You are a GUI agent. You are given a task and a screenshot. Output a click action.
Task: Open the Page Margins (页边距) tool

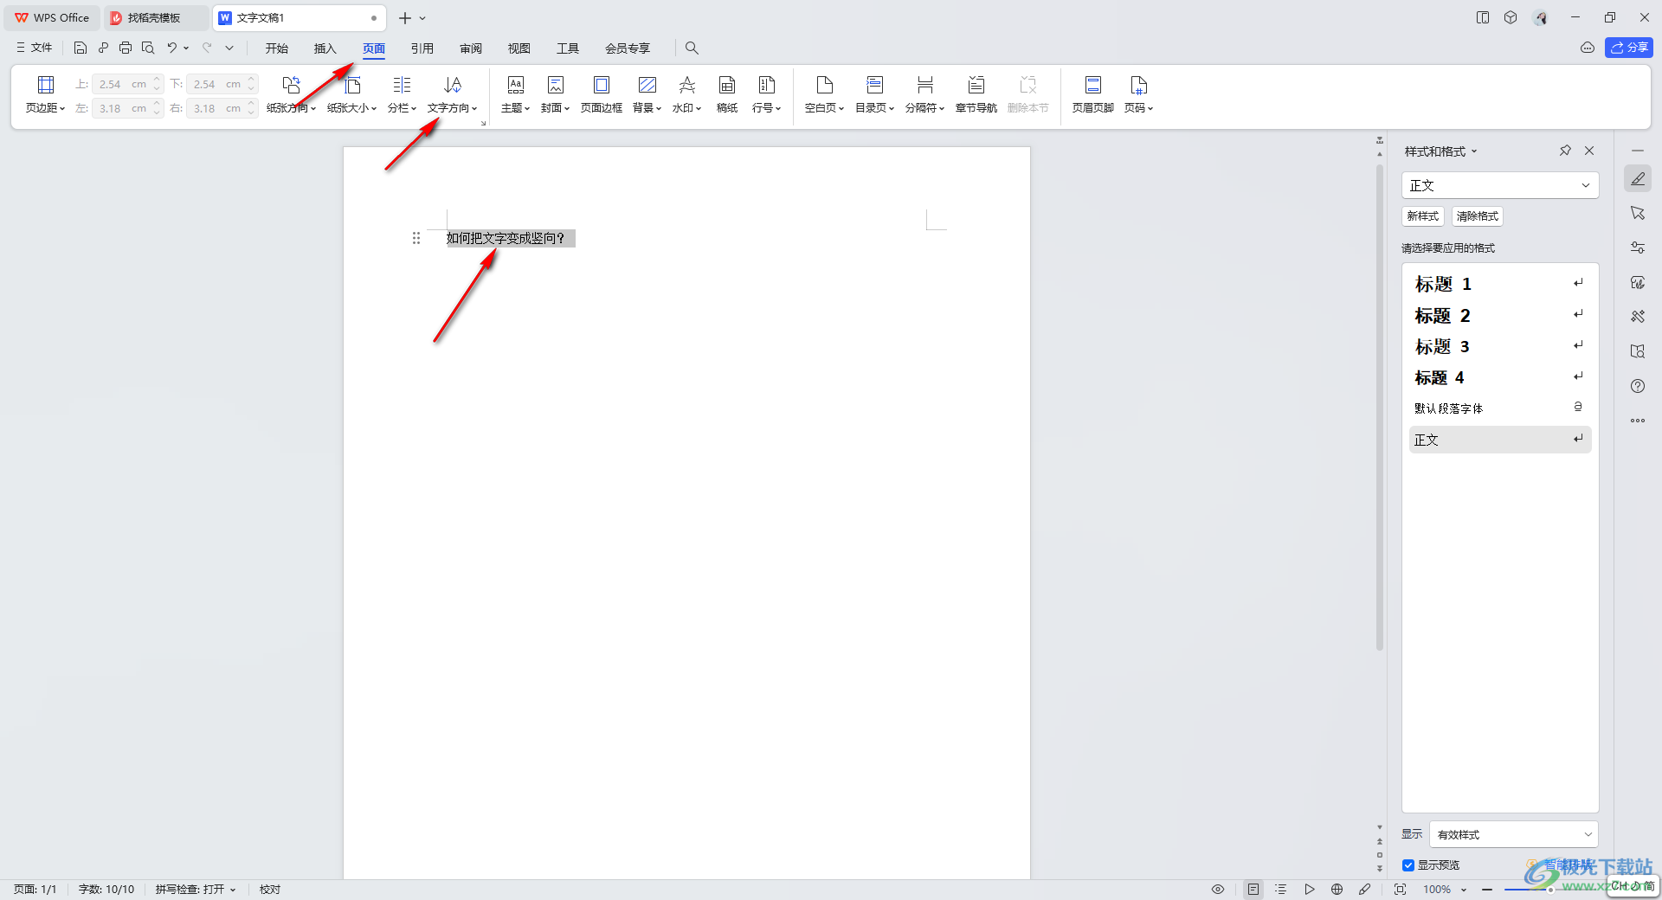point(45,94)
